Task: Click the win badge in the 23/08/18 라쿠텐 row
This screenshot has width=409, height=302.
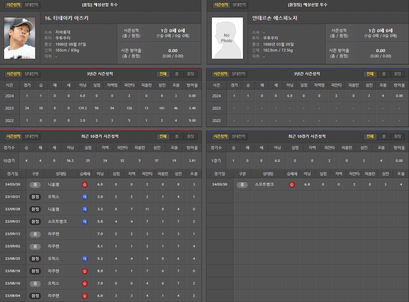Action: coord(84,271)
